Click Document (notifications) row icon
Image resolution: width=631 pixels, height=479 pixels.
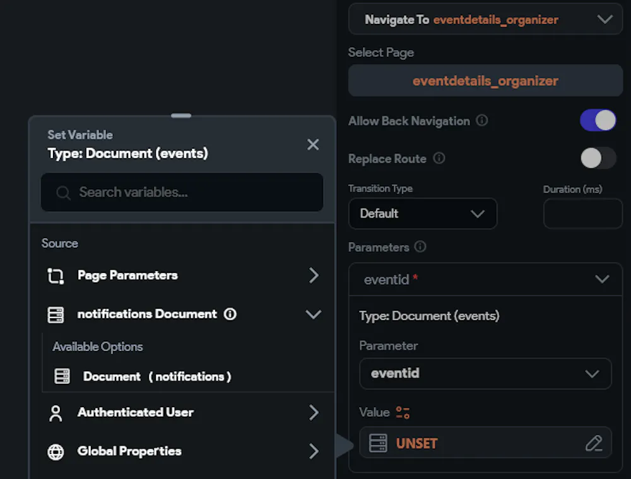tap(62, 376)
